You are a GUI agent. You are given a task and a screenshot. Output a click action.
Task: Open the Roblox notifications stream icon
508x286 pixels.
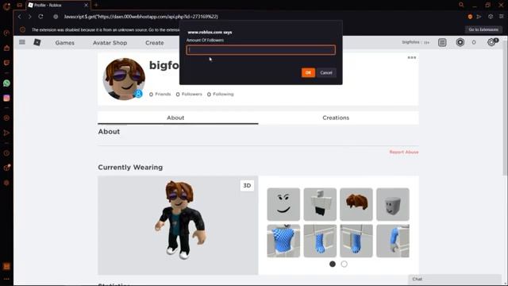(x=442, y=42)
